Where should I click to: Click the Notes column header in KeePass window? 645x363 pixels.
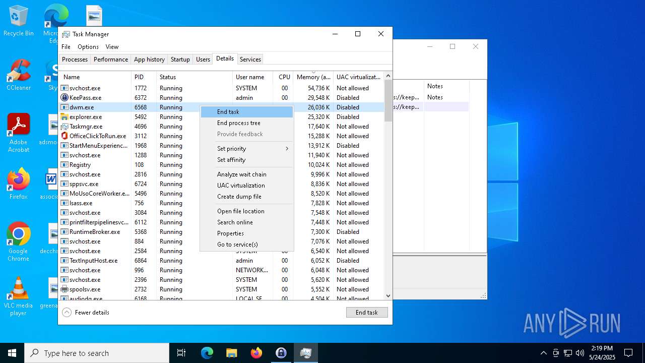click(x=446, y=86)
